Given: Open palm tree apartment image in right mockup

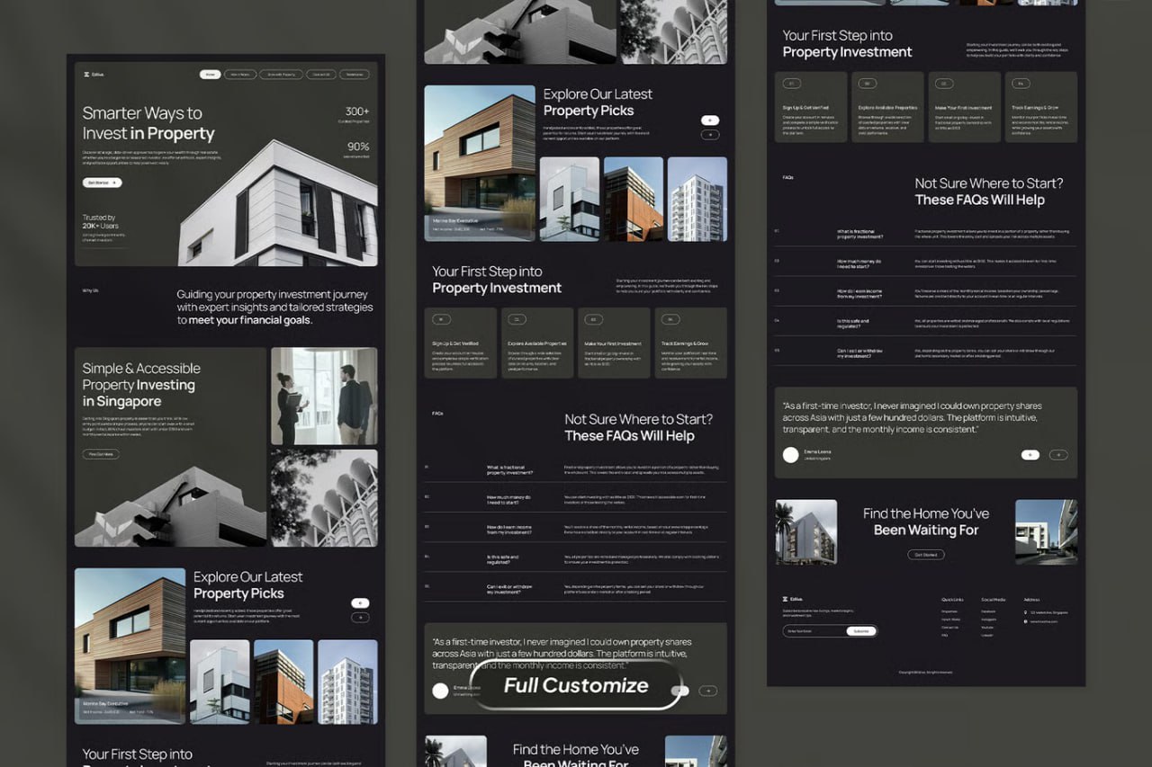Looking at the screenshot, I should pos(805,532).
